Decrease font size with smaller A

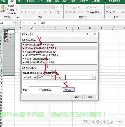tap(61, 7)
